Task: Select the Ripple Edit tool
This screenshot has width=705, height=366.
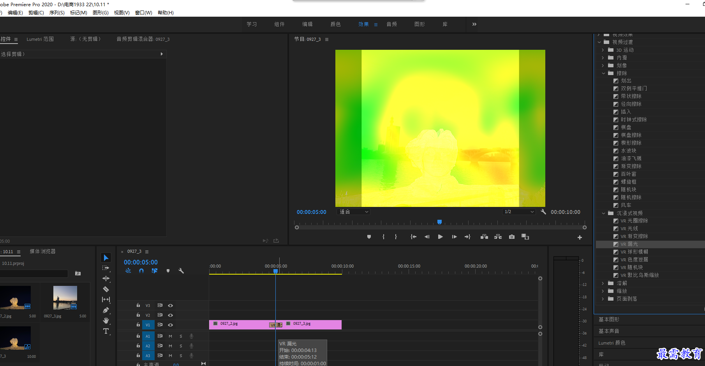Action: coord(106,278)
